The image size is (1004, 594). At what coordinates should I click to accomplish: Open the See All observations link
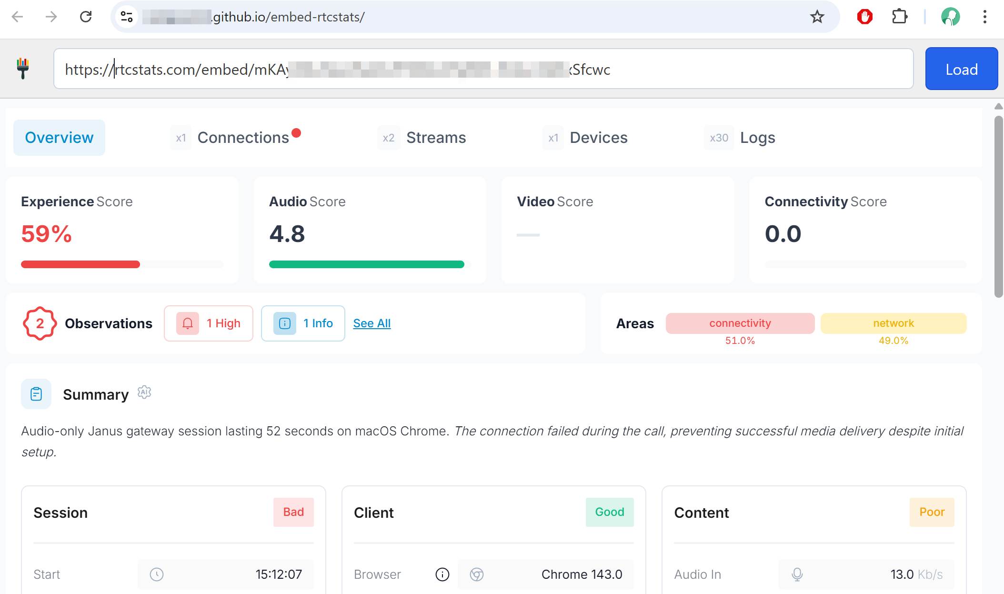pos(371,323)
